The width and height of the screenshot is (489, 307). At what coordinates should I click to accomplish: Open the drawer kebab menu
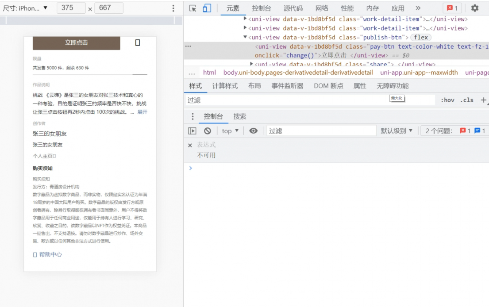(192, 116)
